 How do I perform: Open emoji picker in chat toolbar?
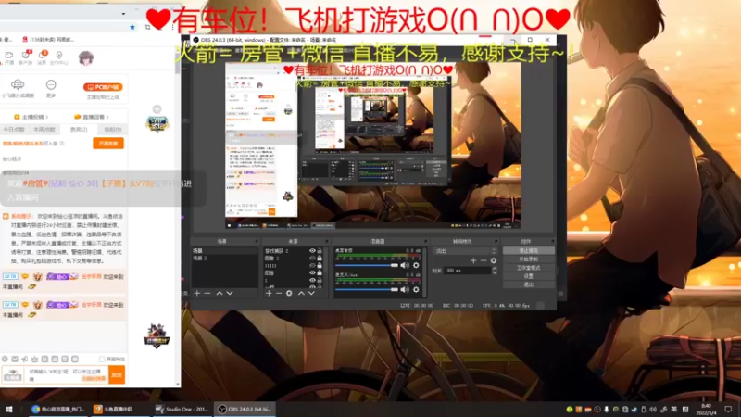pyautogui.click(x=5, y=360)
